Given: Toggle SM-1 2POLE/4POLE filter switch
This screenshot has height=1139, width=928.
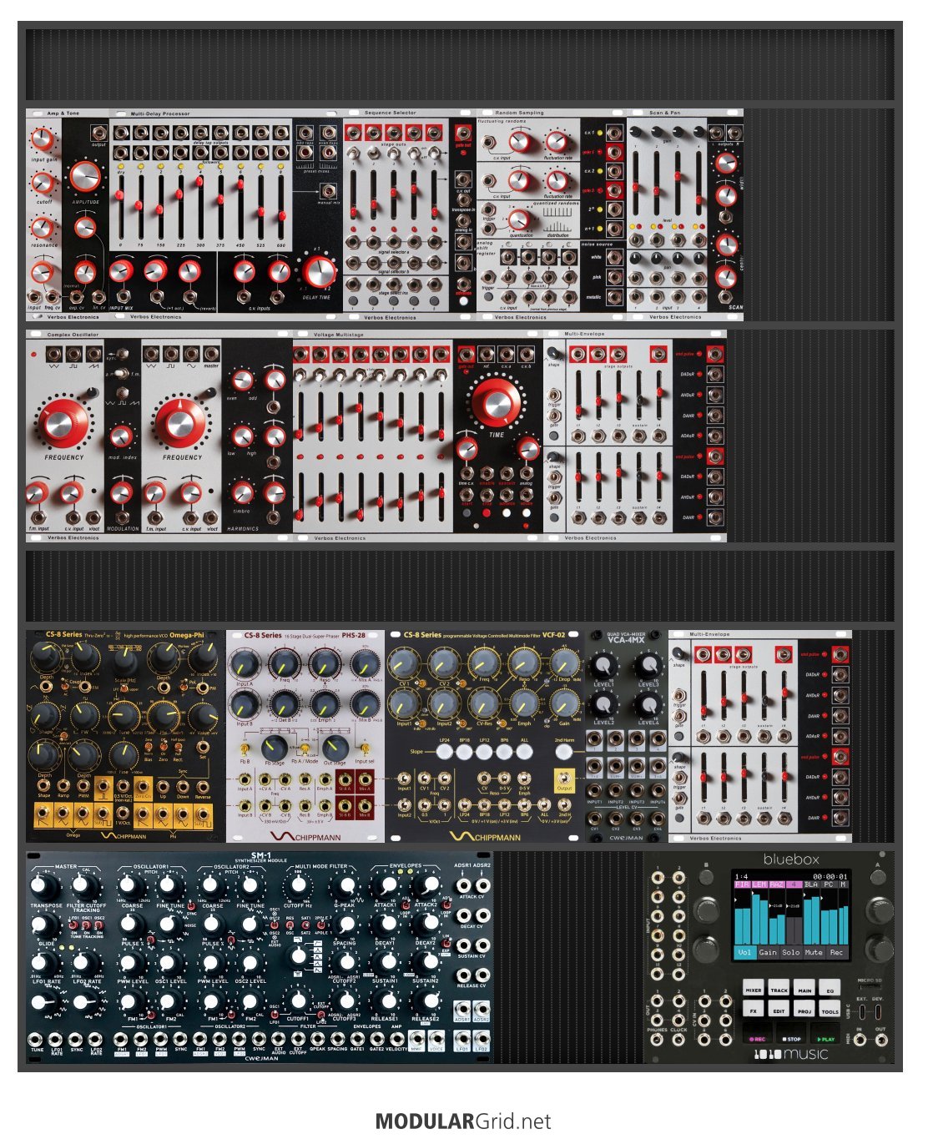Looking at the screenshot, I should tap(321, 925).
